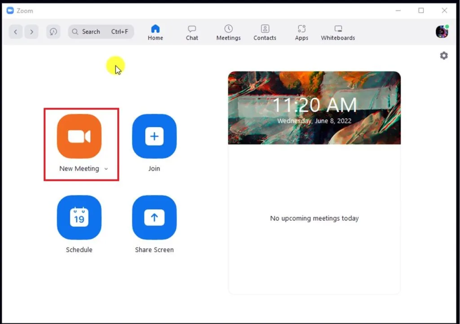
Task: Open settings with the gear icon
Action: 444,56
